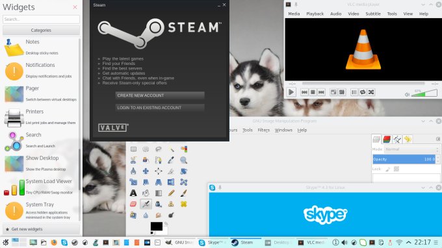Stop playback with VLC stop button
The width and height of the screenshot is (442, 248).
(313, 92)
